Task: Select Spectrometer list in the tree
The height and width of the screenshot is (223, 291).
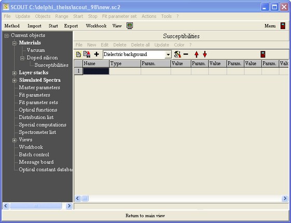Action: pyautogui.click(x=37, y=132)
